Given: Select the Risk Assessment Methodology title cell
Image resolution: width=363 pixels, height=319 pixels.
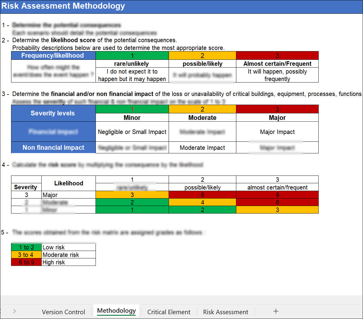Looking at the screenshot, I should click(x=63, y=6).
